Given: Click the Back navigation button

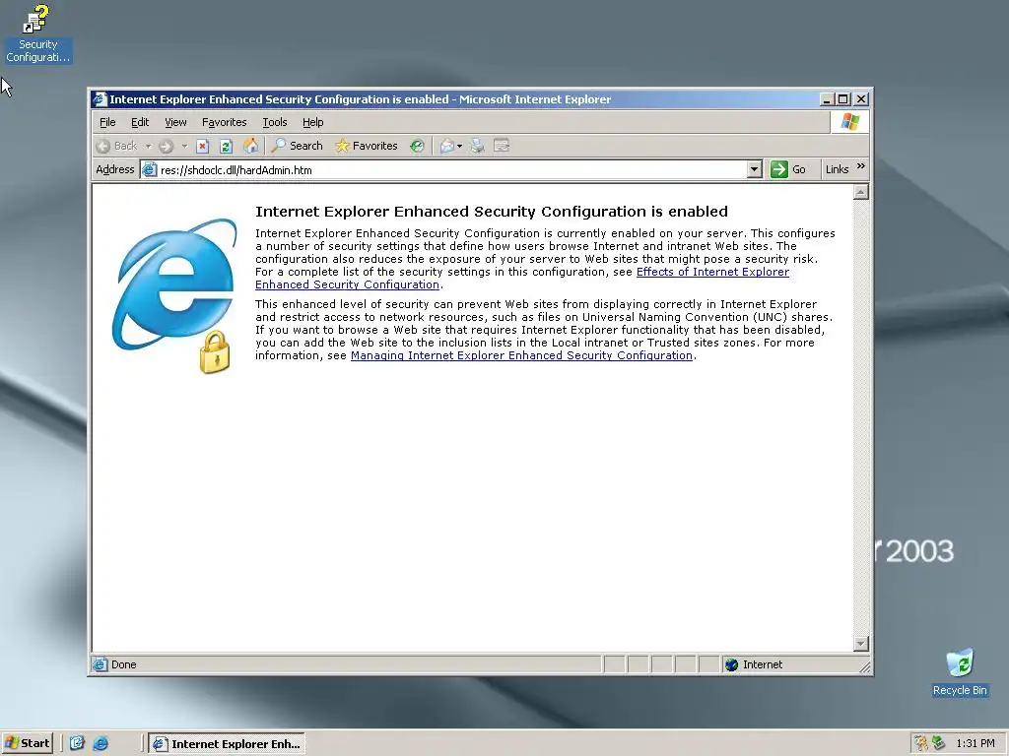Looking at the screenshot, I should pos(116,146).
